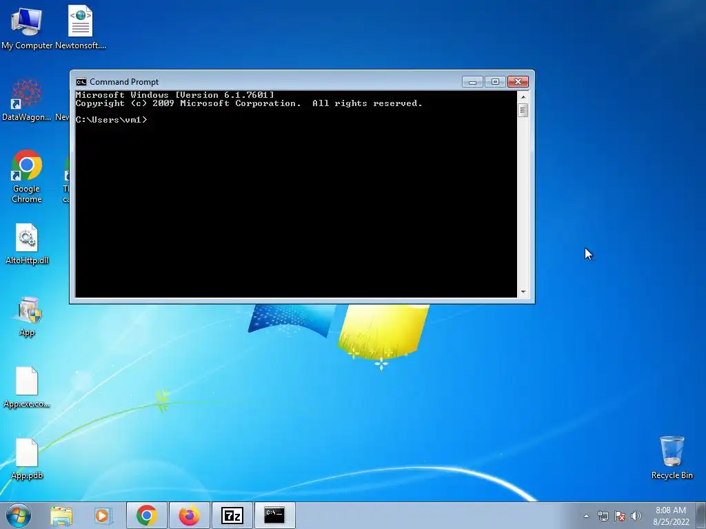Open Firefox from the taskbar
Viewport: 706px width, 529px height.
(189, 515)
